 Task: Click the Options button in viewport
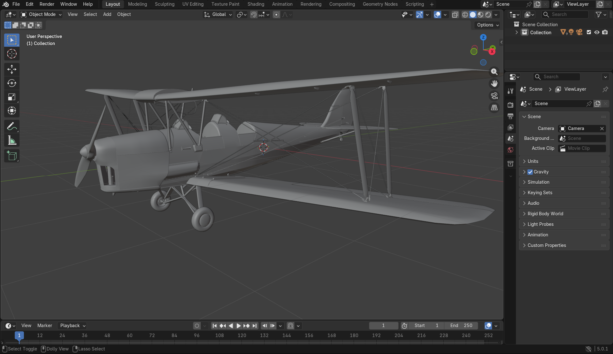488,25
